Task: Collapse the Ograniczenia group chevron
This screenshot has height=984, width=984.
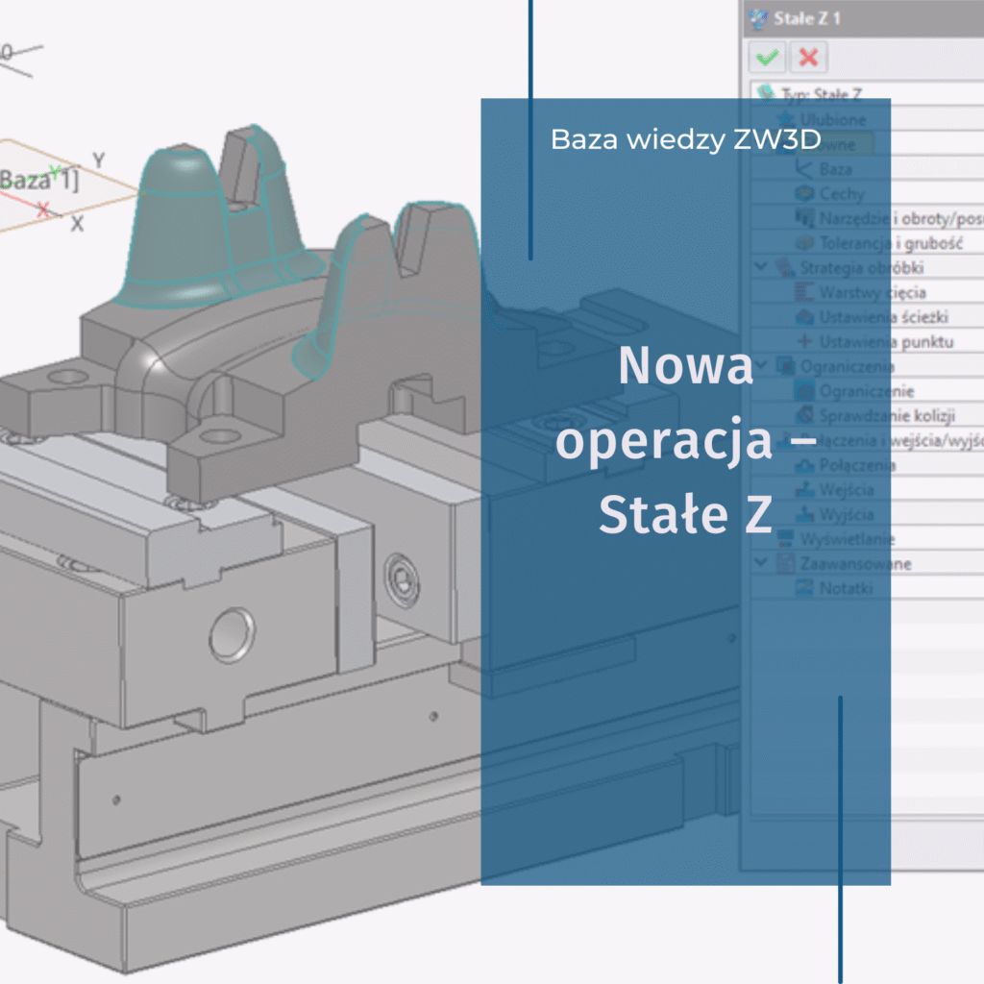Action: click(x=761, y=366)
